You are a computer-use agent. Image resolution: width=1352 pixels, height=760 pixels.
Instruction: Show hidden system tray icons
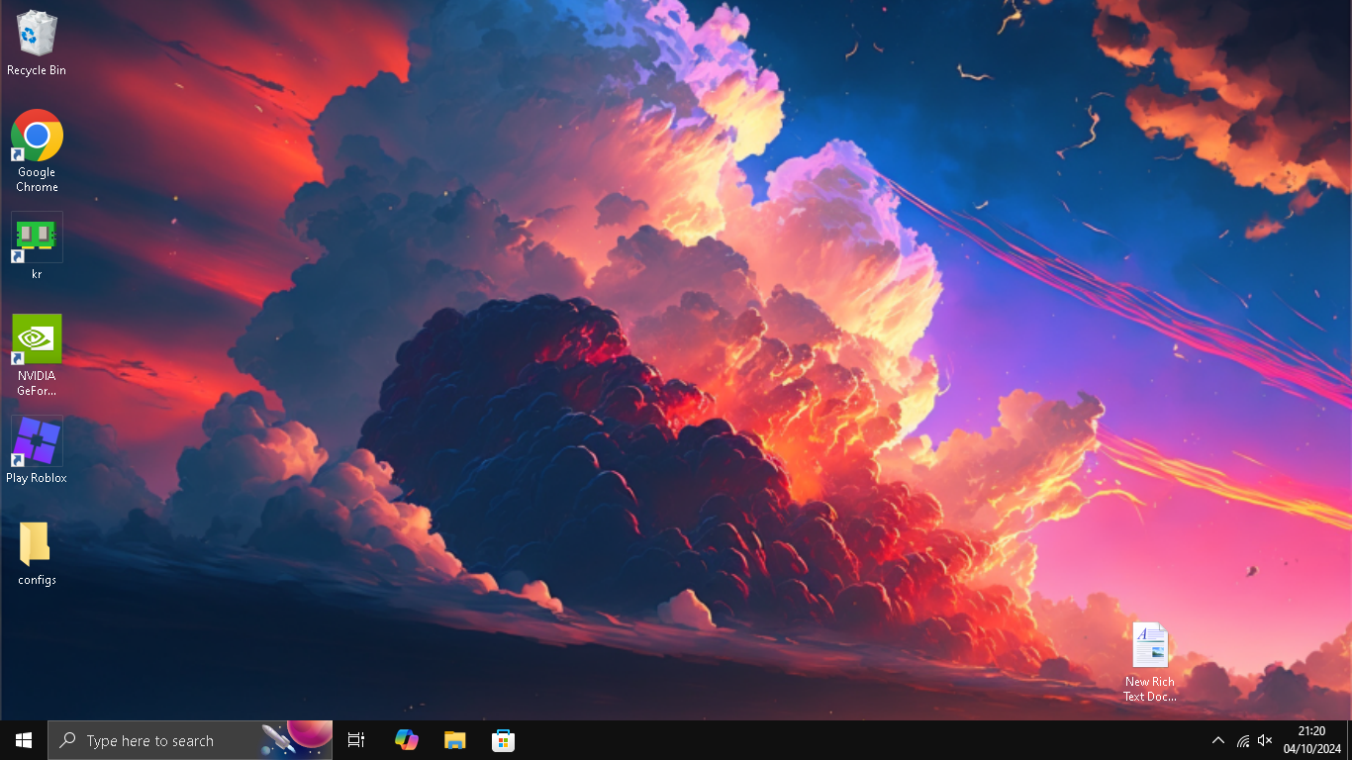coord(1218,740)
